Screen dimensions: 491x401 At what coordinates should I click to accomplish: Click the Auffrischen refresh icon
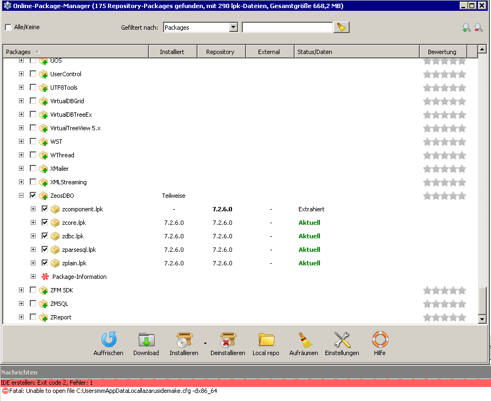click(108, 340)
